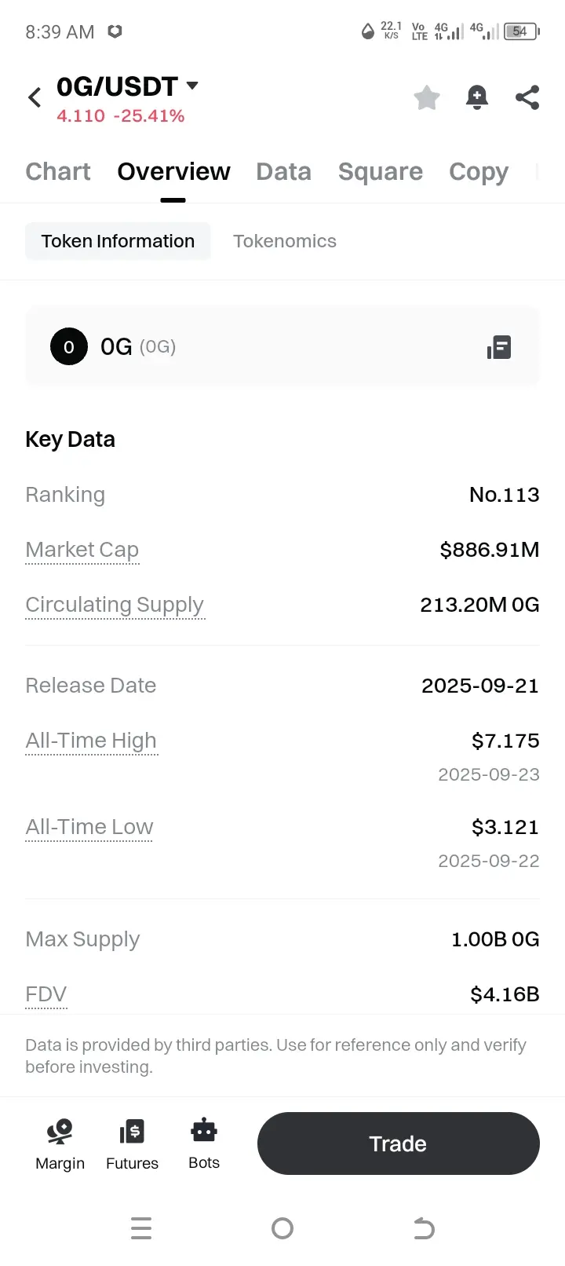Select the Token Information sub-tab
565x1266 pixels.
tap(118, 241)
